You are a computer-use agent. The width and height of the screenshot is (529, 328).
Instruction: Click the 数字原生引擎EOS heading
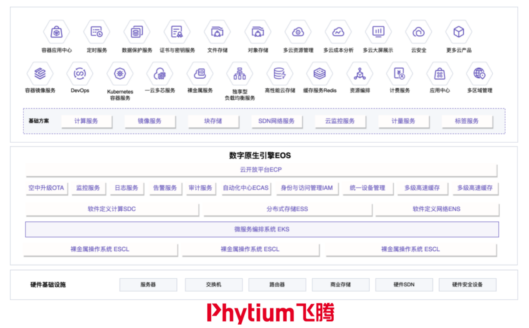pyautogui.click(x=260, y=156)
